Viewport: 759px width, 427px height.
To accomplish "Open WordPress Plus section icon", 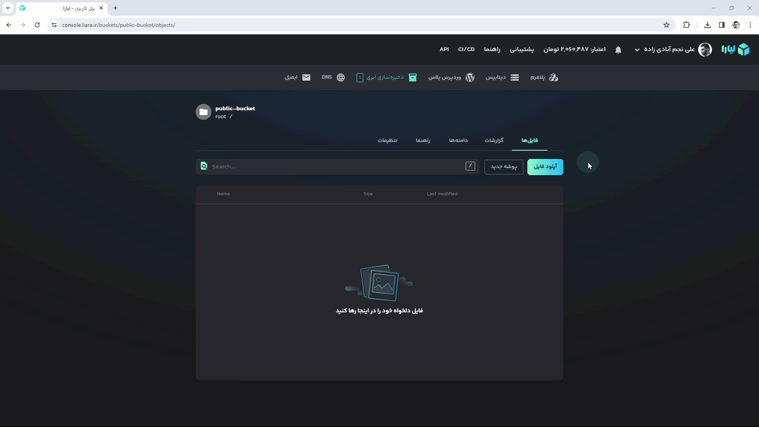I will [x=470, y=77].
